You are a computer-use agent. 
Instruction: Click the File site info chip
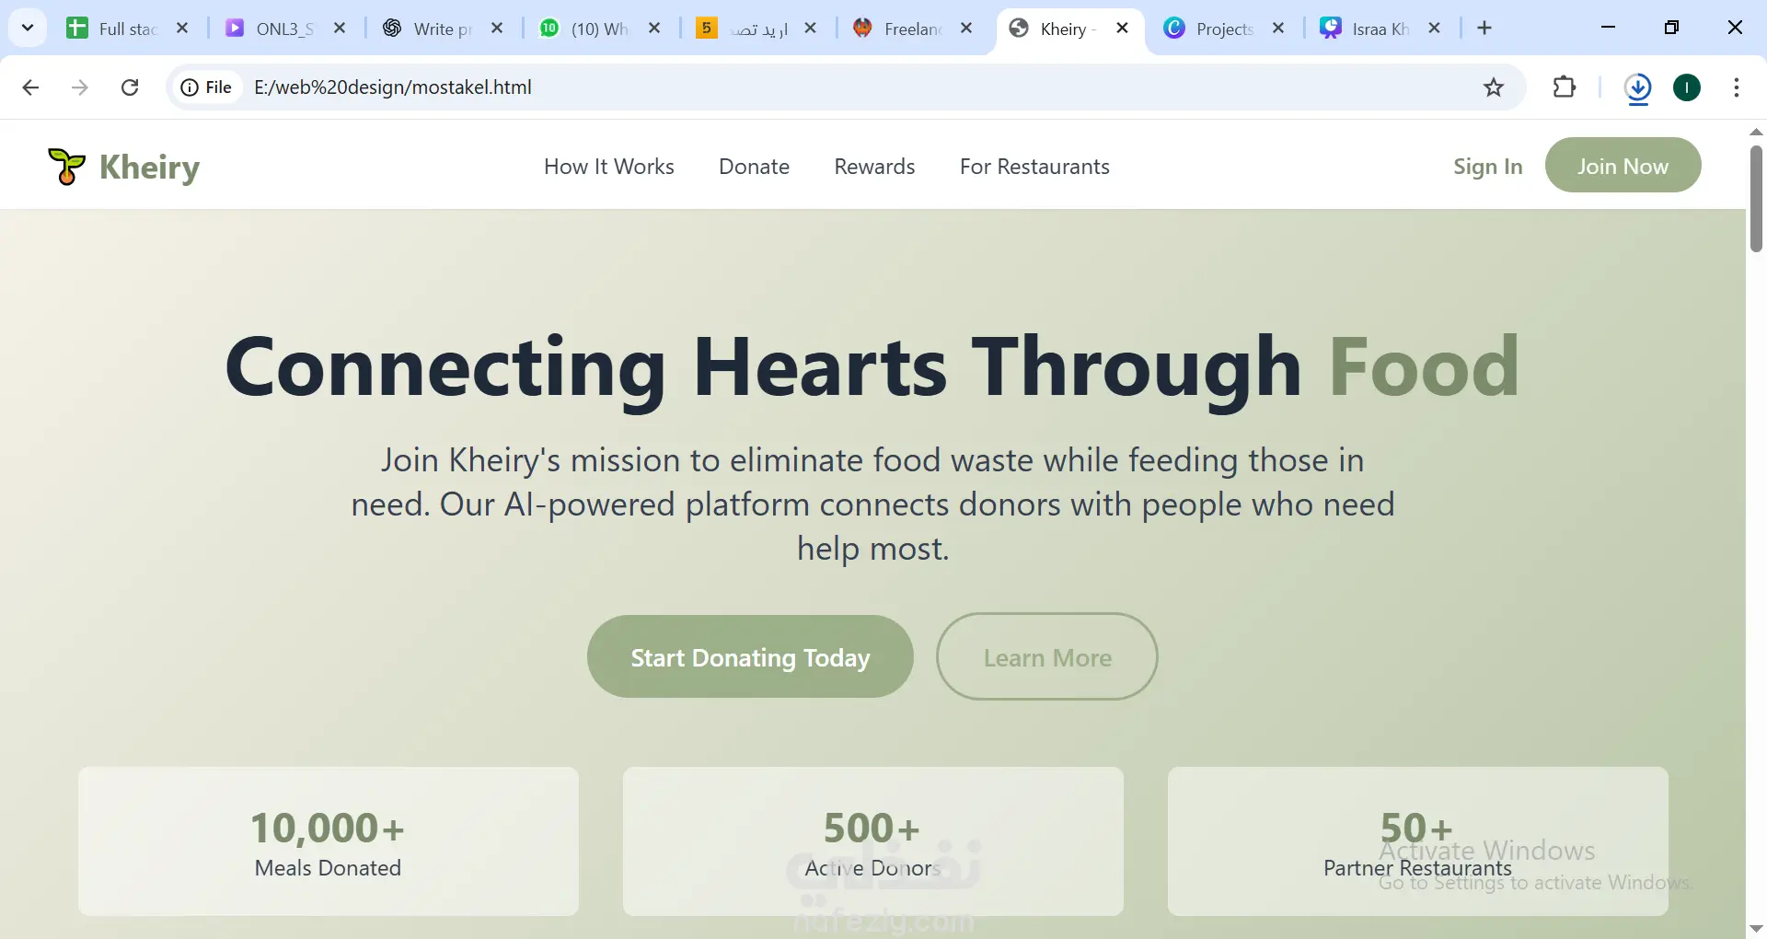tap(207, 87)
